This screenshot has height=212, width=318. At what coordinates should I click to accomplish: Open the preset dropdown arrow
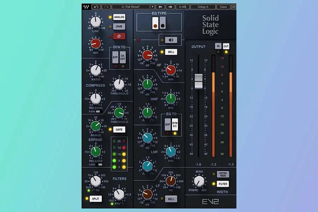(x=152, y=7)
